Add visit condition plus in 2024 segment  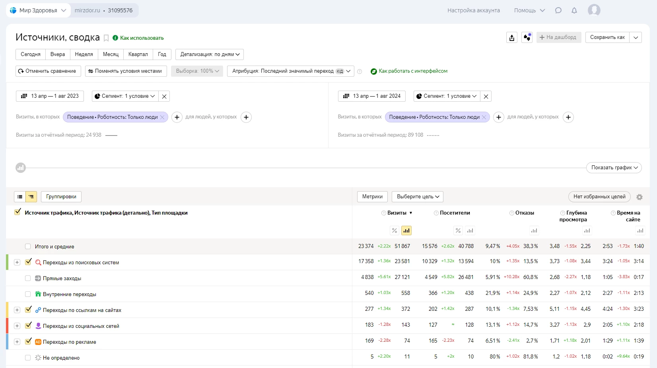pyautogui.click(x=499, y=117)
